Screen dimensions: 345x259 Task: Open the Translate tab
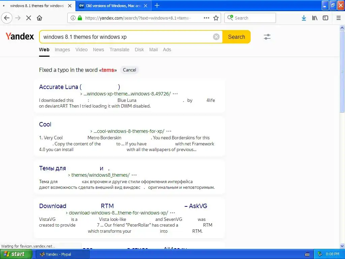[120, 50]
